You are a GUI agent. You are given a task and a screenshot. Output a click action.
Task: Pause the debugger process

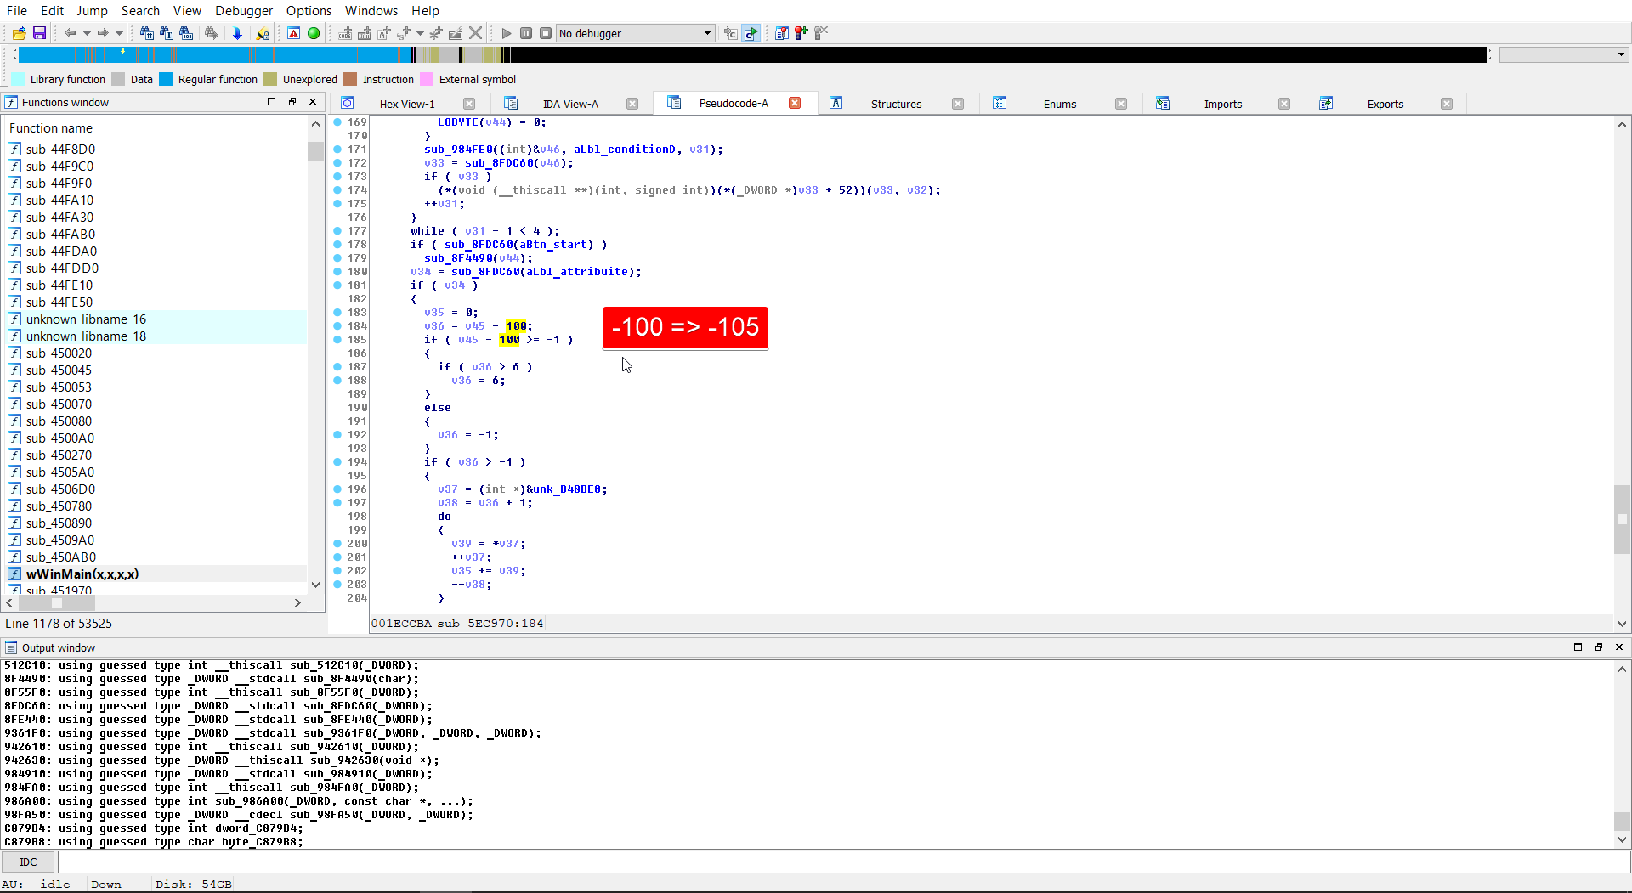point(526,33)
